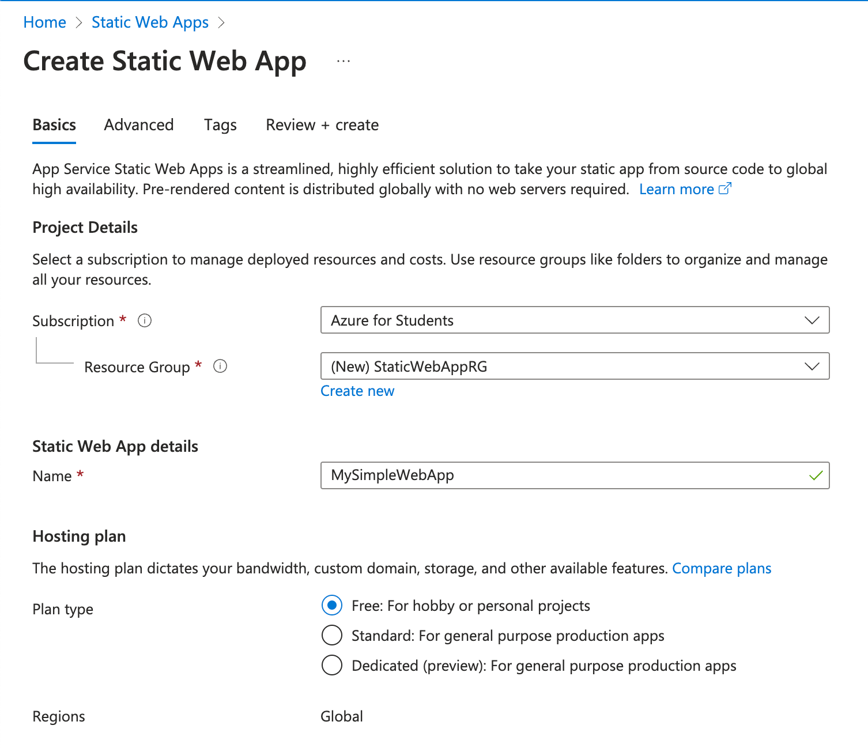Open the ellipsis more options menu

click(x=344, y=61)
